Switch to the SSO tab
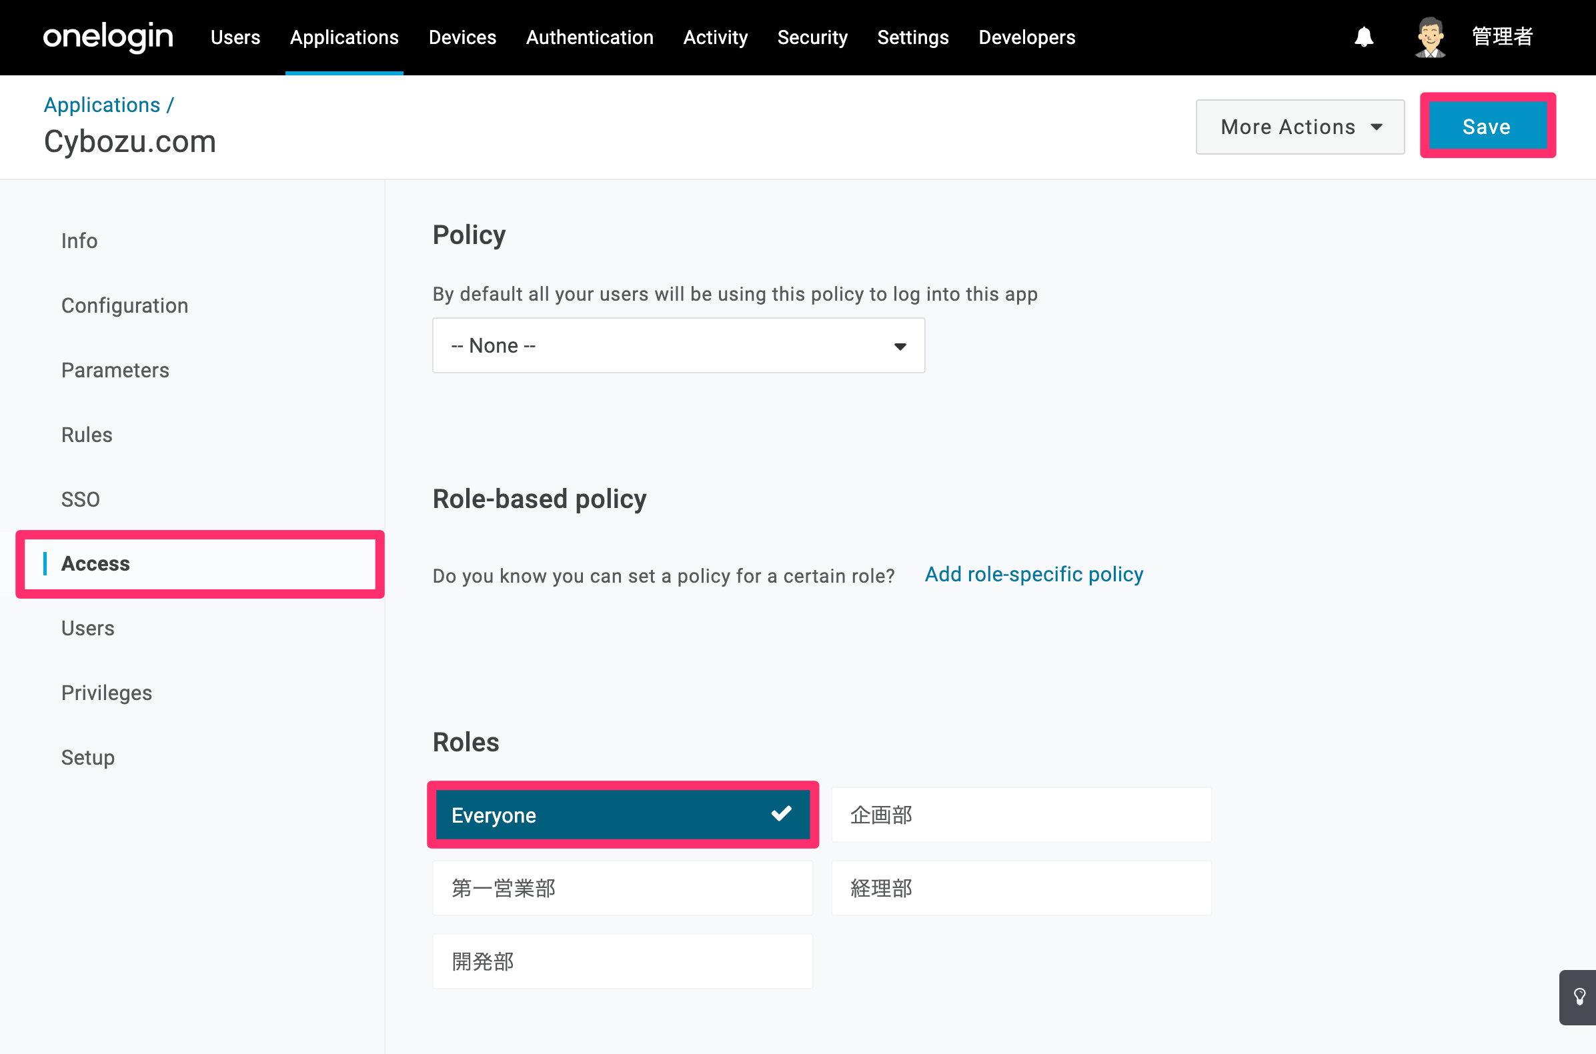Image resolution: width=1596 pixels, height=1054 pixels. pos(81,499)
